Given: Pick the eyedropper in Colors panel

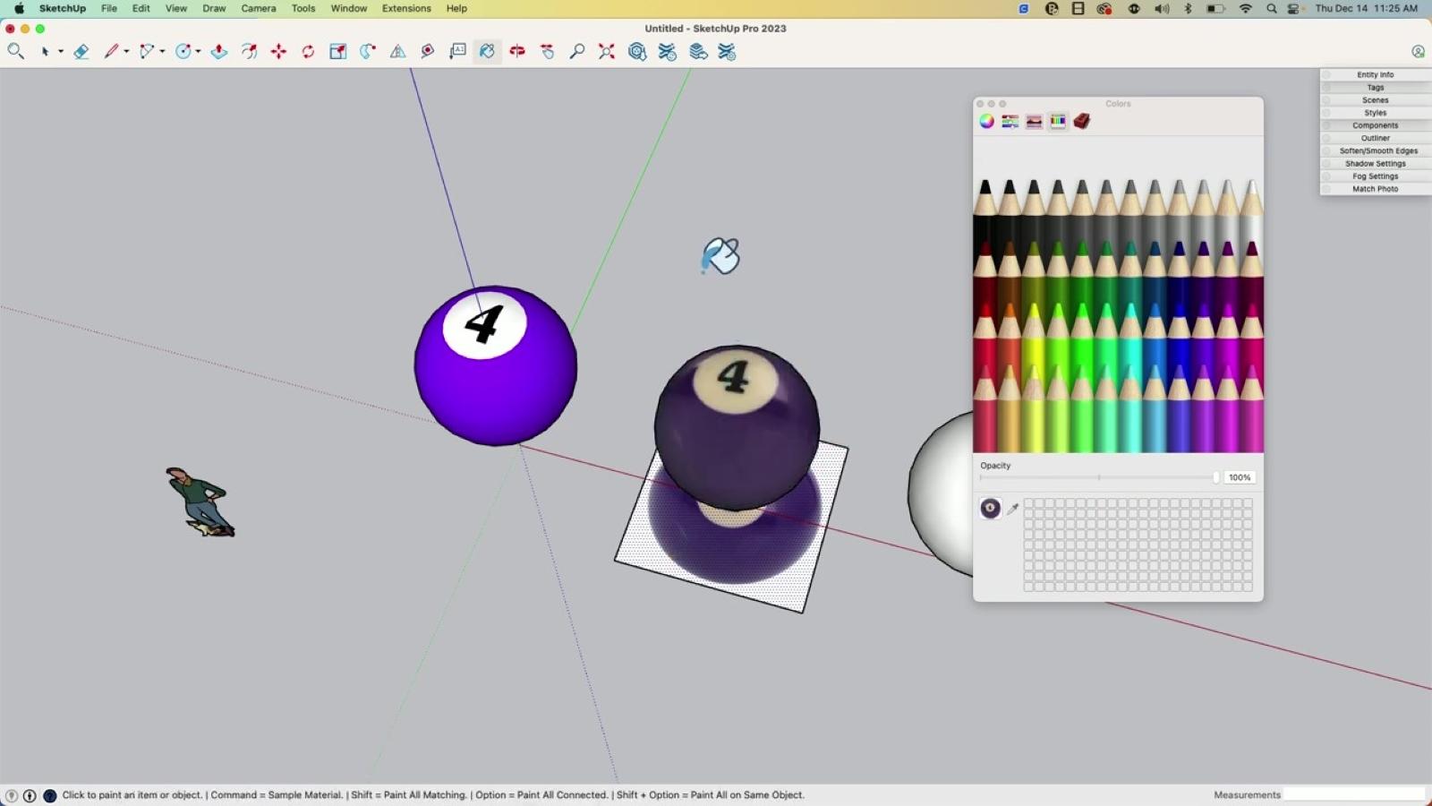Looking at the screenshot, I should pos(1013,509).
